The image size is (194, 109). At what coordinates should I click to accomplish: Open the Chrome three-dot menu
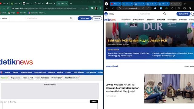[100, 8]
